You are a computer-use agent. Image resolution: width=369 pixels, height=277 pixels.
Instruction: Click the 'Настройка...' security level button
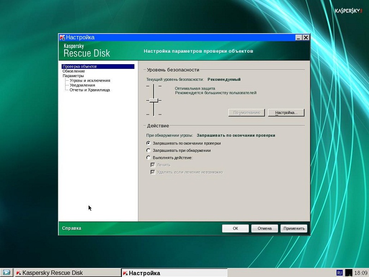click(286, 113)
